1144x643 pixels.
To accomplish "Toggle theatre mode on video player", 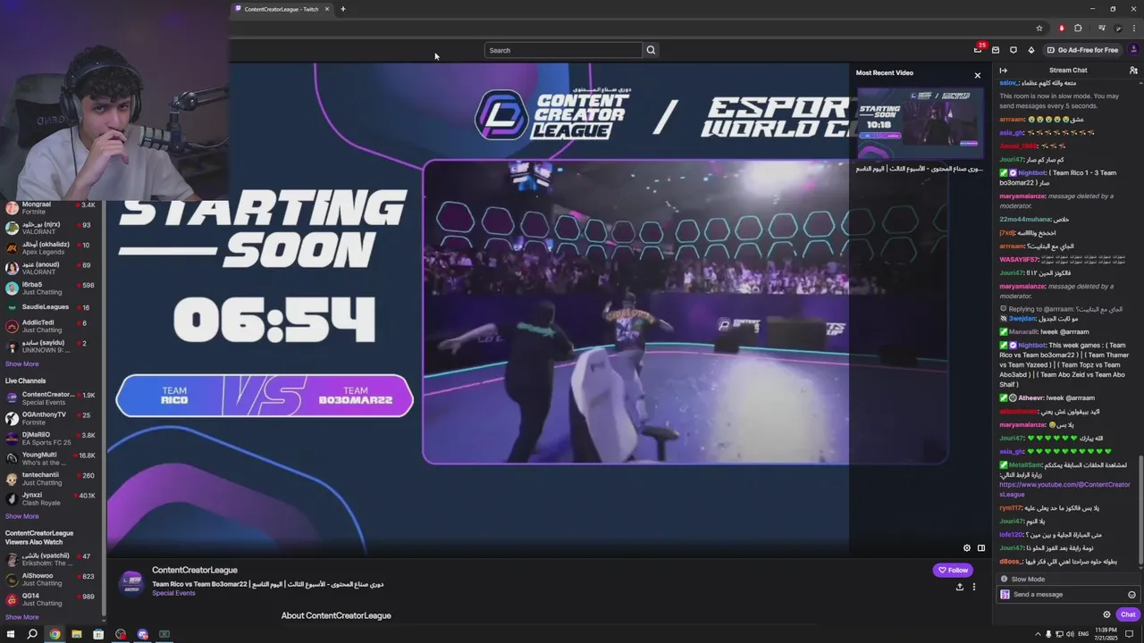I will tap(981, 548).
